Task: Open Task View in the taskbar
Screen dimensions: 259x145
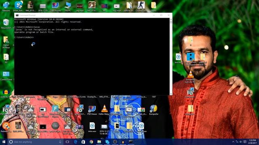Action: [x=67, y=142]
